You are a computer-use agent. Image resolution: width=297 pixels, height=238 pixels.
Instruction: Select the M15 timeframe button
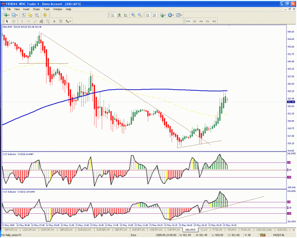pyautogui.click(x=188, y=21)
